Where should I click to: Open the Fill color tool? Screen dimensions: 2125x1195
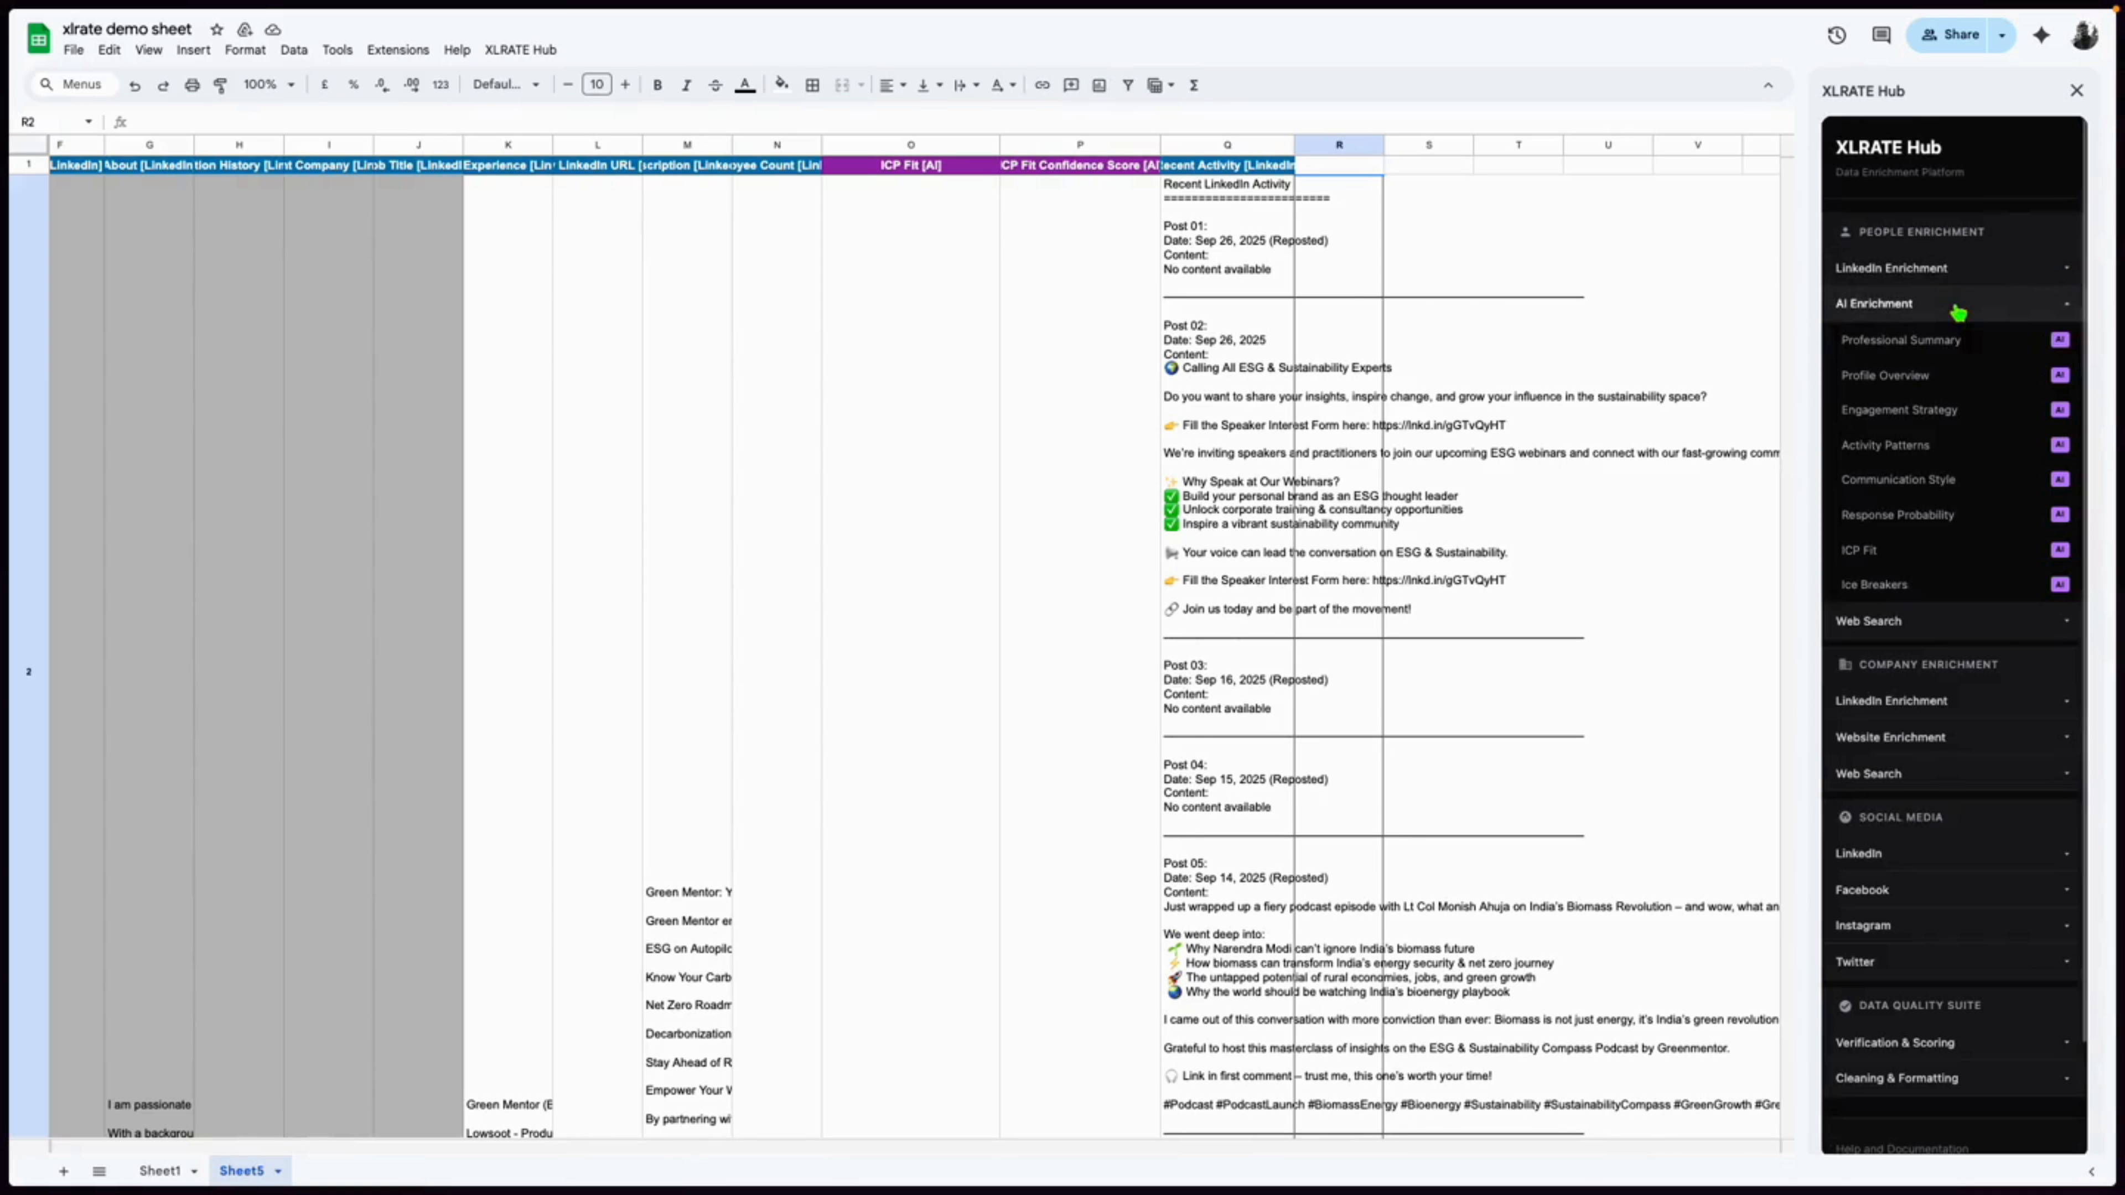click(781, 84)
